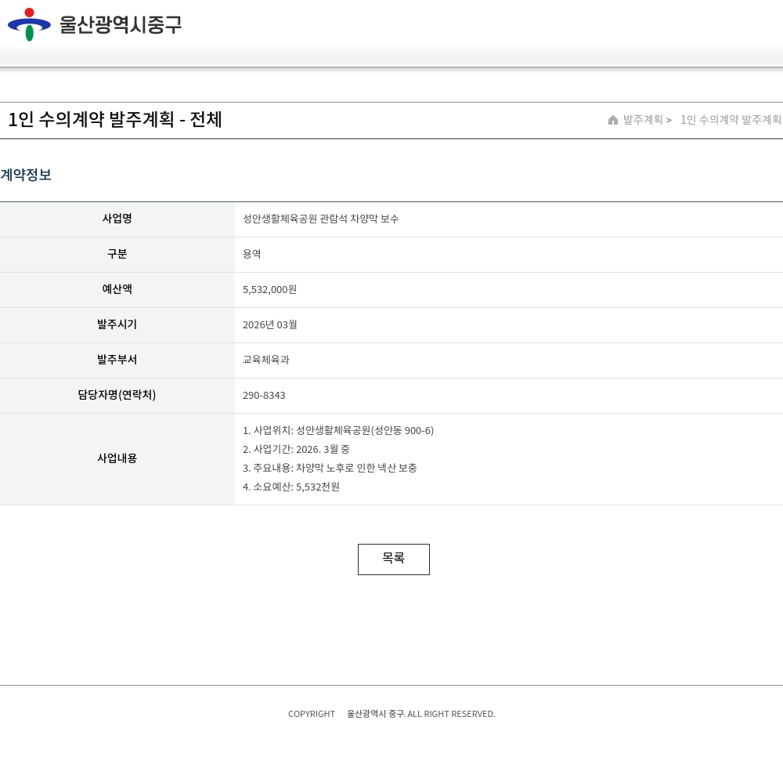Click the contact number 290-8343

tap(264, 395)
